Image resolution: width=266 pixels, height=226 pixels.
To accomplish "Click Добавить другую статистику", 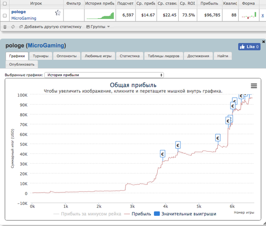I will [x=50, y=27].
